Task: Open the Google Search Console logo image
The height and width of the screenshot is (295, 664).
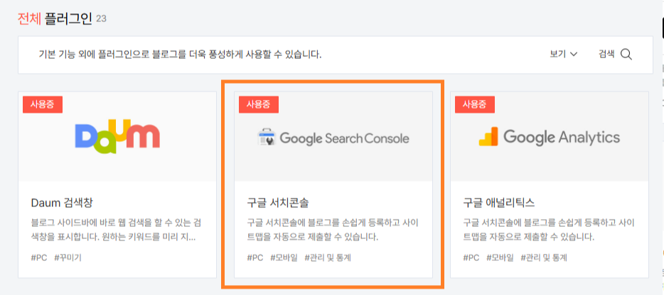Action: tap(333, 138)
